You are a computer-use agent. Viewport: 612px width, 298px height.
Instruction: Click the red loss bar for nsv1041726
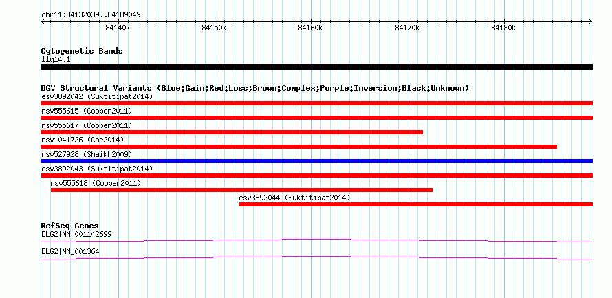(x=299, y=147)
